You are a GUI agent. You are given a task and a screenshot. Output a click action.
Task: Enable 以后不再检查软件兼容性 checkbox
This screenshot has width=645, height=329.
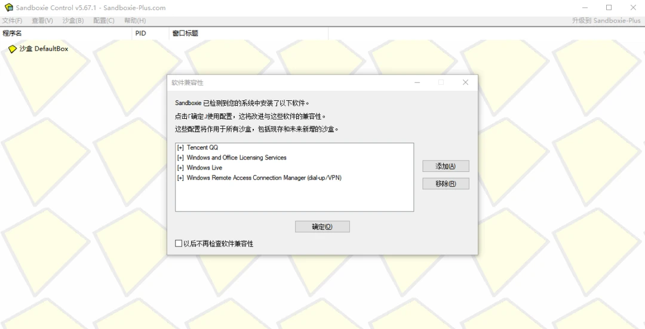pos(179,244)
